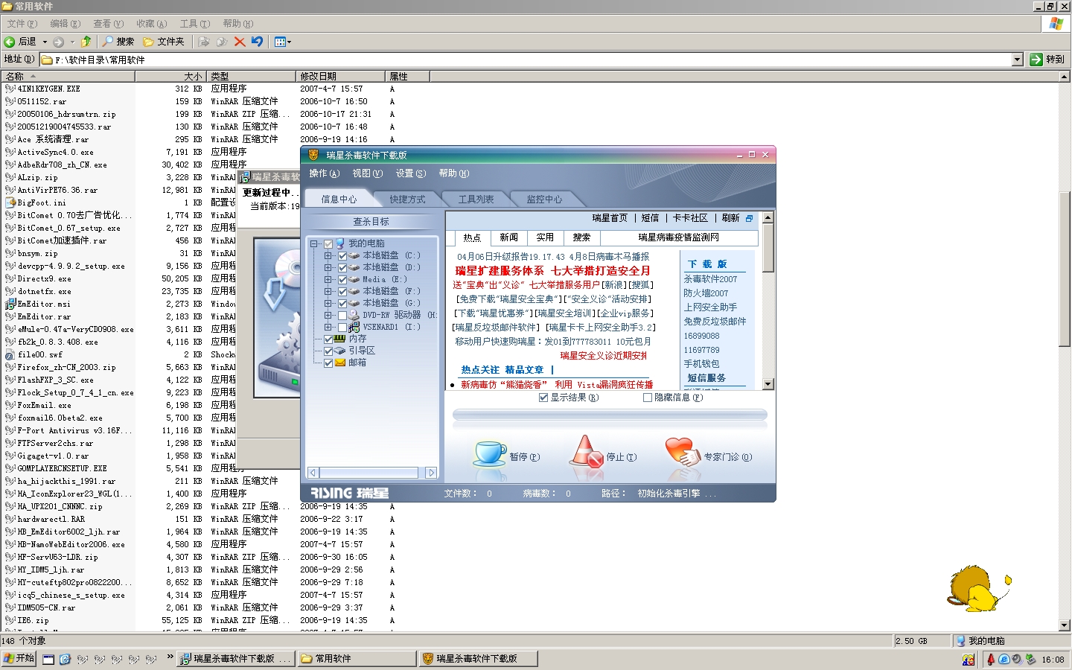This screenshot has height=670, width=1072.
Task: Click the Start (开始) button
Action: point(19,659)
